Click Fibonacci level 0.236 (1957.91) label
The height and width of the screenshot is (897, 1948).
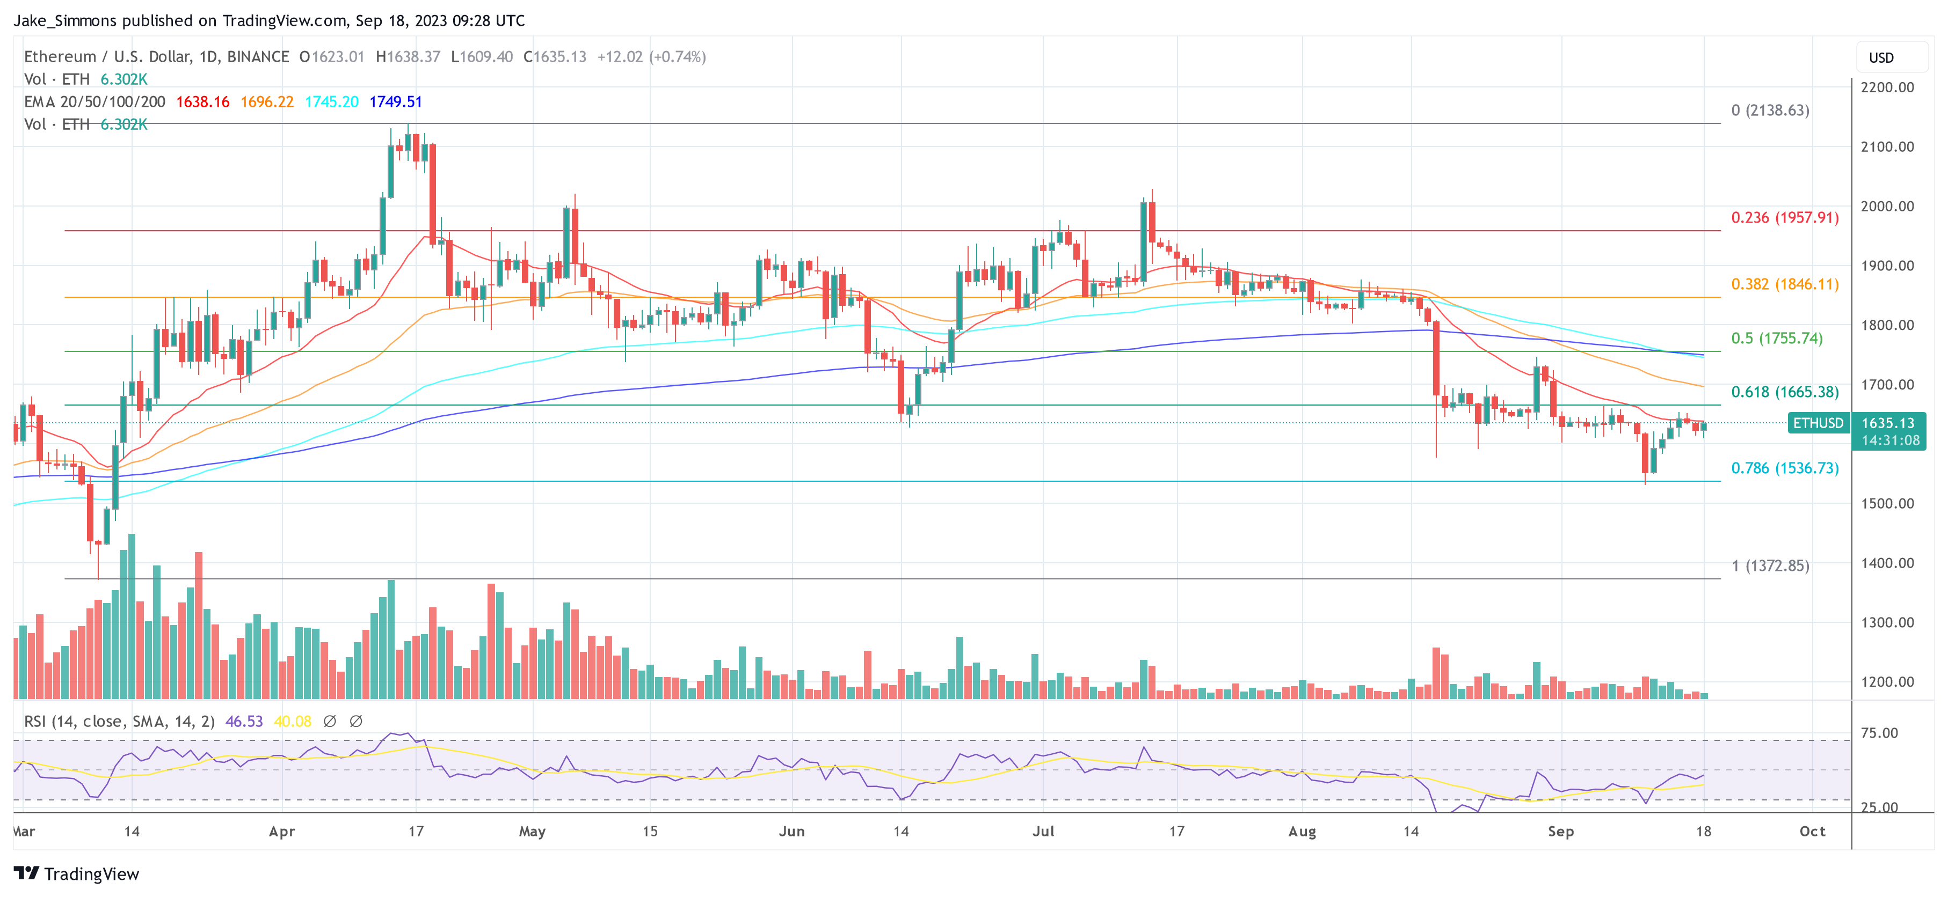coord(1785,218)
